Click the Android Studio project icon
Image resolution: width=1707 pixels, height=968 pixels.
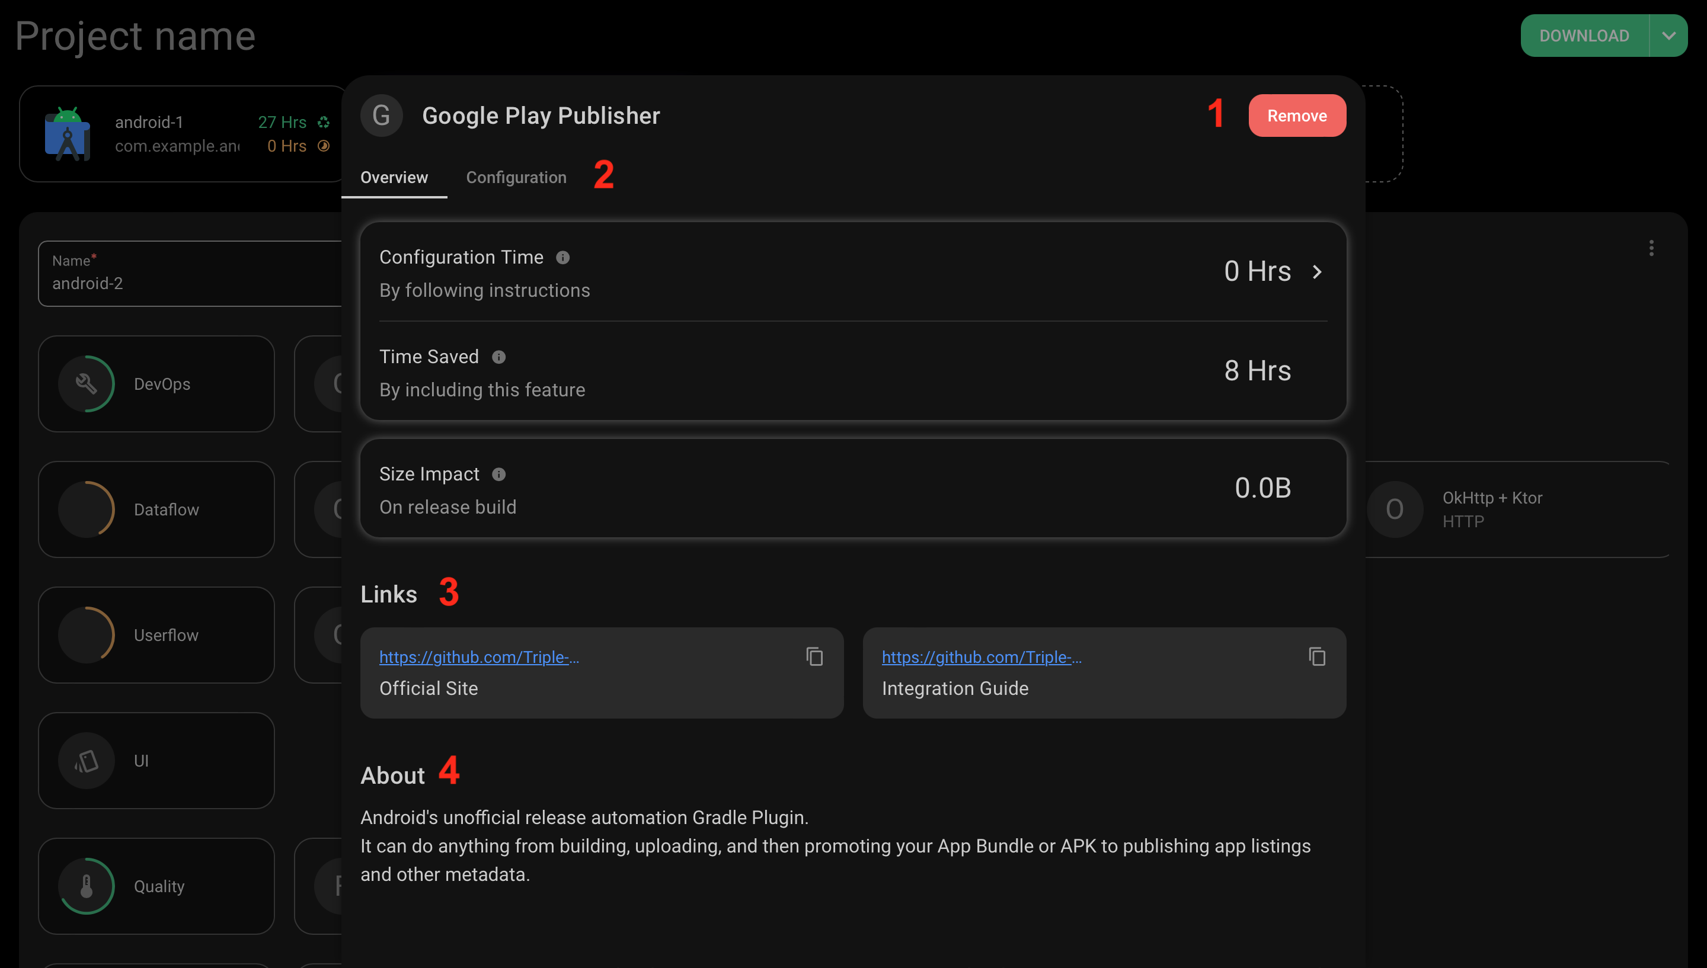67,134
